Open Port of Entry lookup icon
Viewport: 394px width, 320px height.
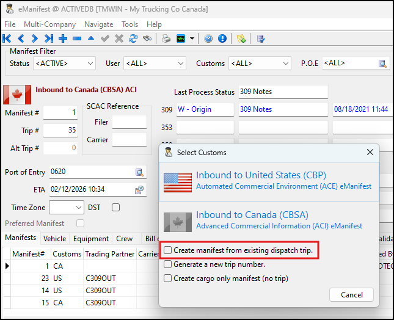pyautogui.click(x=139, y=172)
